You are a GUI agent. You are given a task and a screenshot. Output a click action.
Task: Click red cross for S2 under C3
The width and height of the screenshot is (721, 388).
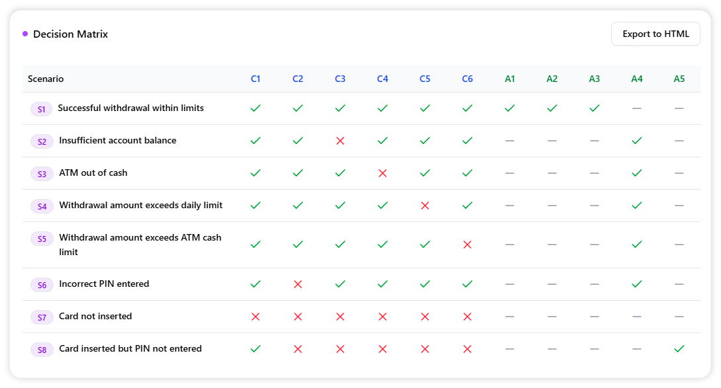340,141
